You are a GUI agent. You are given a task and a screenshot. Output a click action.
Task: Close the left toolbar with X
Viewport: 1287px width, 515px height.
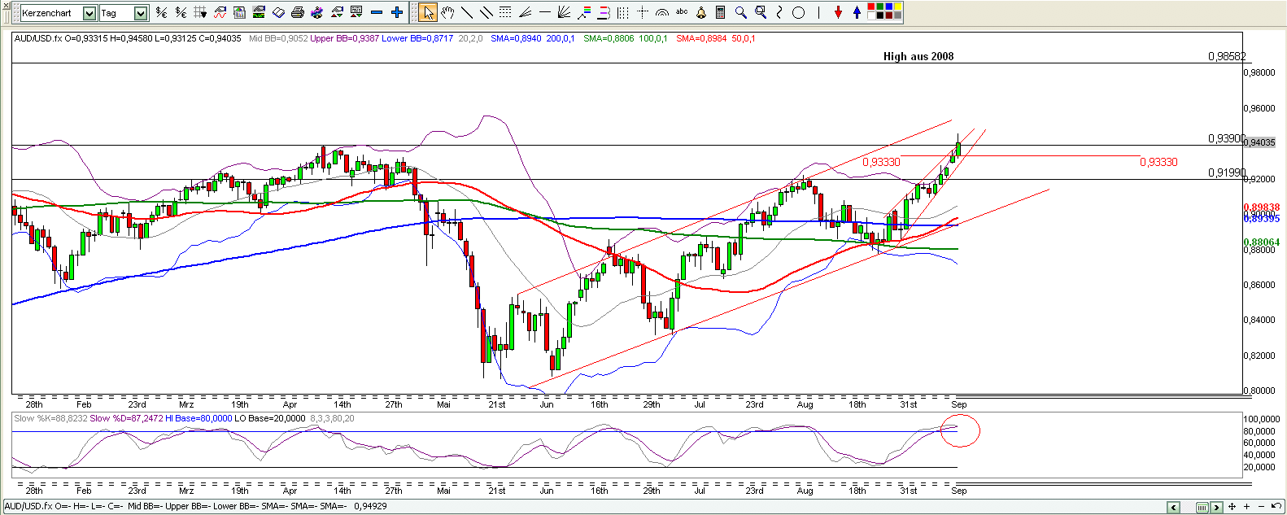(6, 4)
